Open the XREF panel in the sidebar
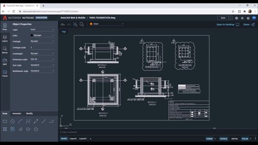The width and height of the screenshot is (258, 145). 5,62
